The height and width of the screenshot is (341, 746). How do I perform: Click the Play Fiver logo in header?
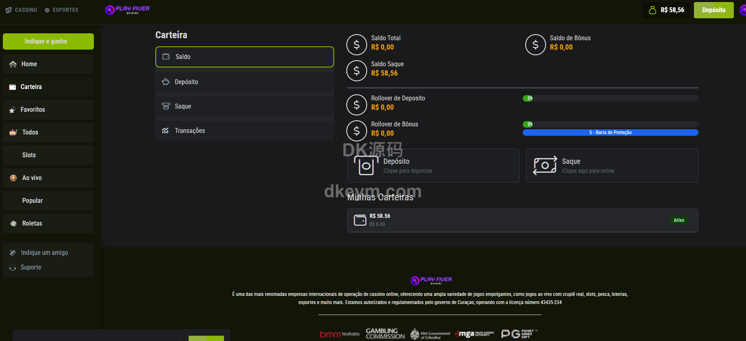click(127, 10)
